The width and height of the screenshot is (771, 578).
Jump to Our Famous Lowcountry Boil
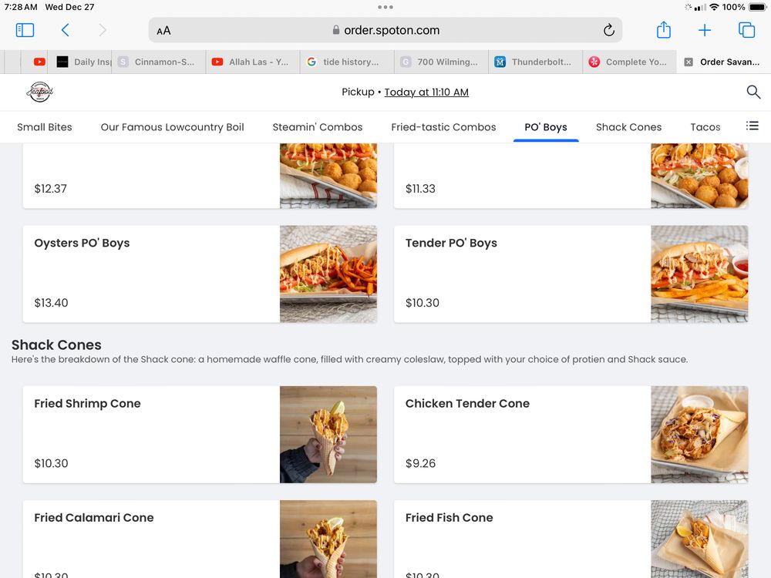tap(172, 127)
